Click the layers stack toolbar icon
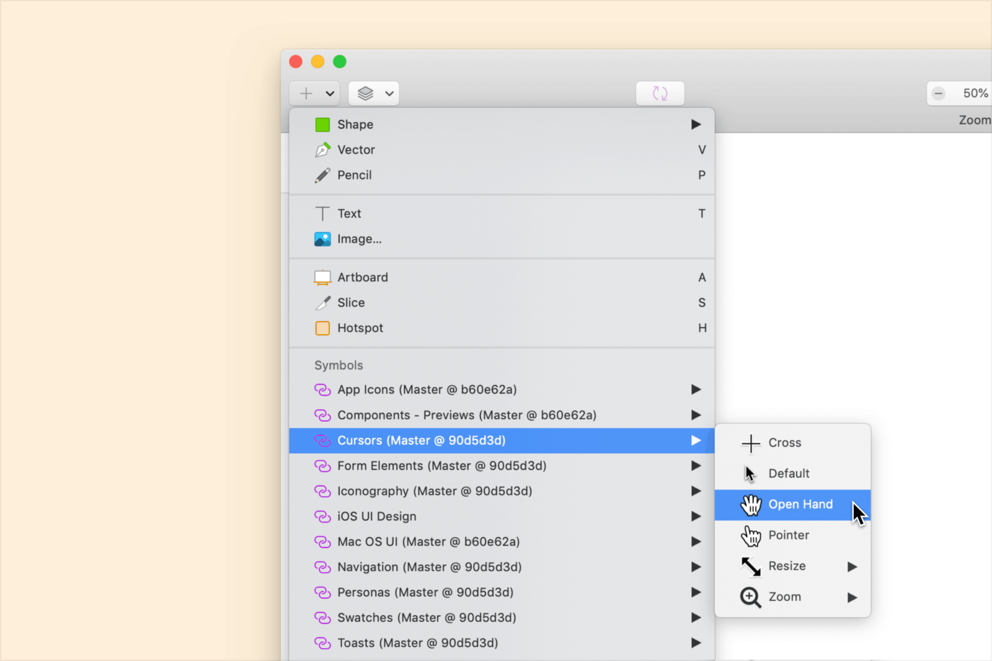Screen dimensions: 992x661 (x=366, y=94)
